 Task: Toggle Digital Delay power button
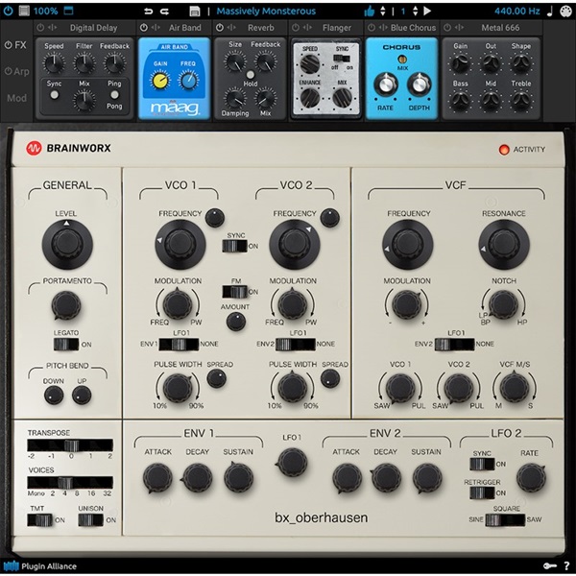(40, 28)
